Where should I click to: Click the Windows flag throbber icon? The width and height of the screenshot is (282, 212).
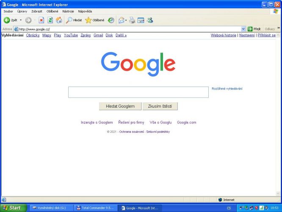pyautogui.click(x=276, y=11)
